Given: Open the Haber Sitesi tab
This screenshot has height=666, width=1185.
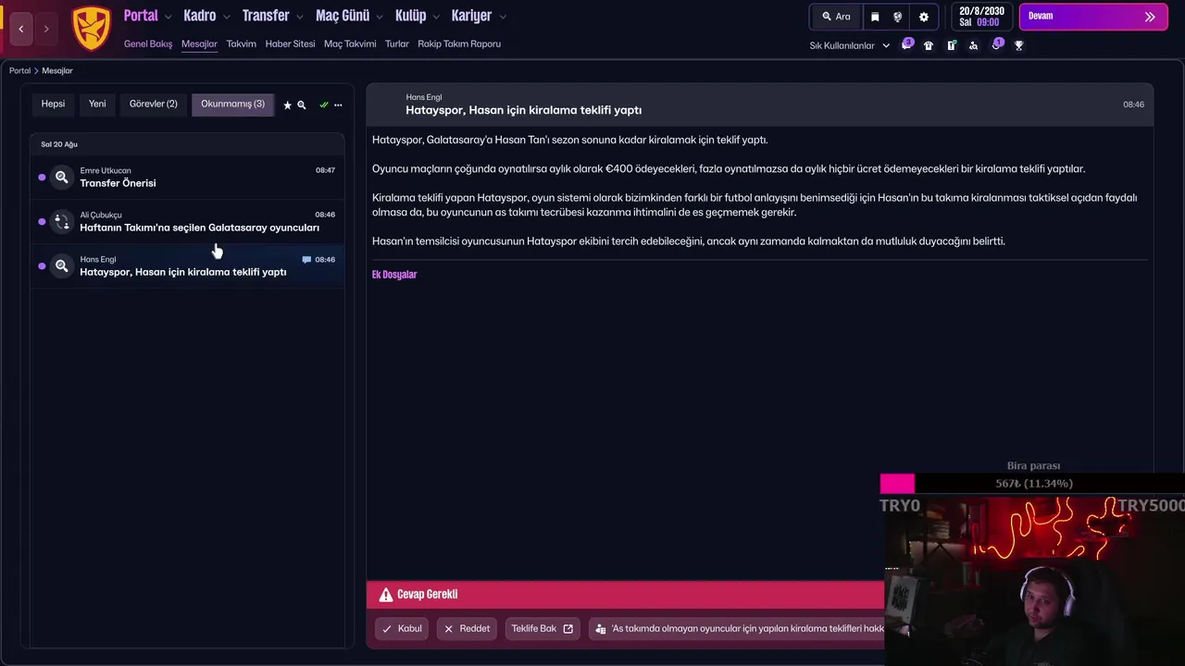Looking at the screenshot, I should [290, 43].
